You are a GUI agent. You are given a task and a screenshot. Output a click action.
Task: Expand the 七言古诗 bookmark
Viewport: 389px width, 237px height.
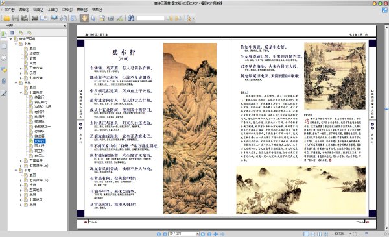(21, 78)
